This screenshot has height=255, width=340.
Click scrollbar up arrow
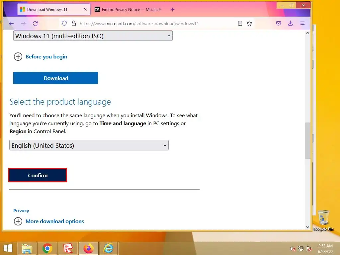point(307,33)
